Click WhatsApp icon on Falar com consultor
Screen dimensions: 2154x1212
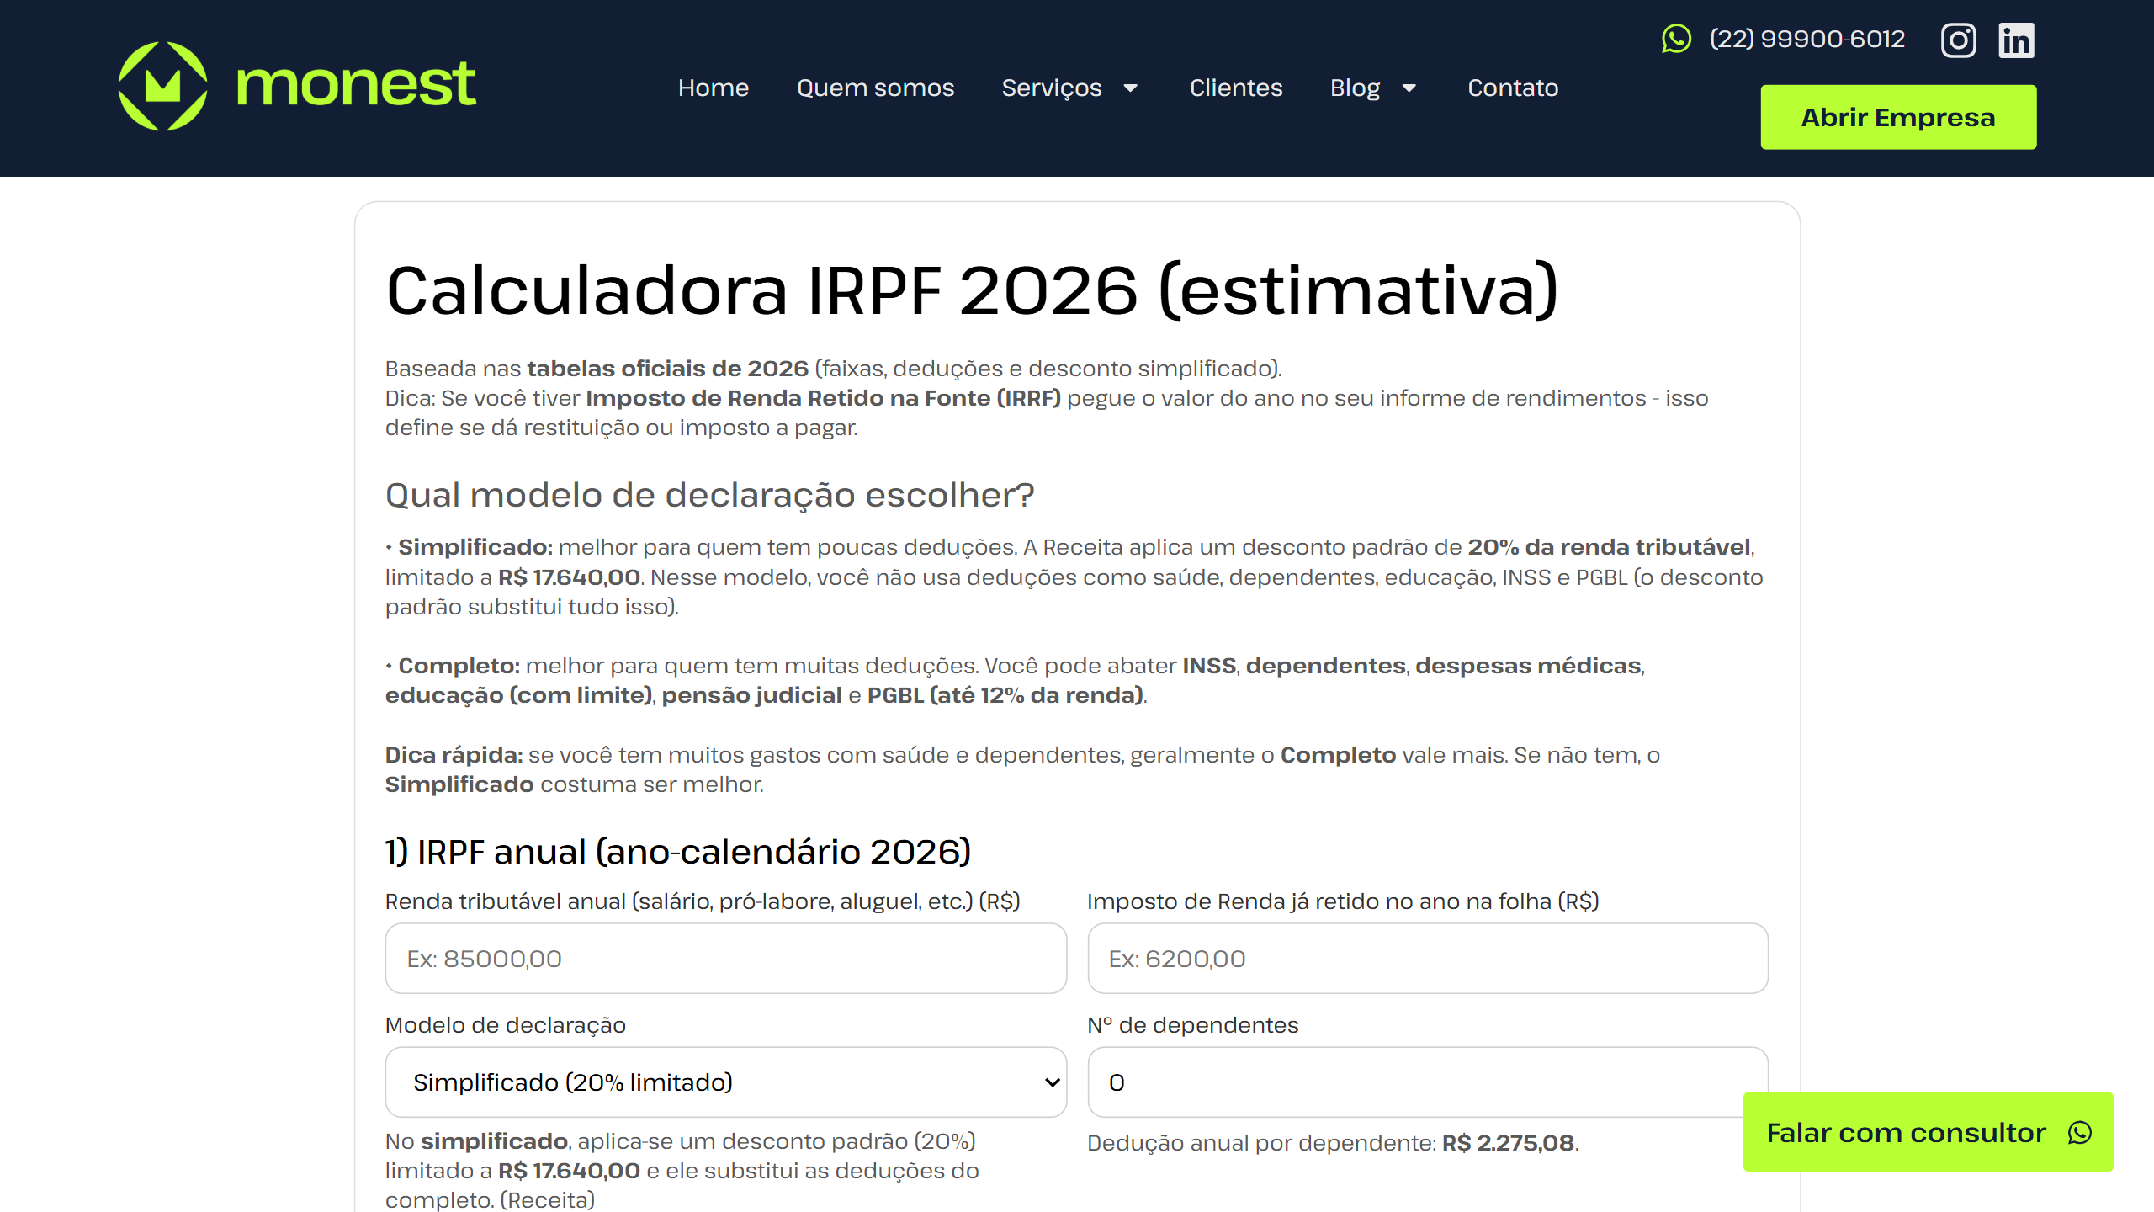(2080, 1133)
